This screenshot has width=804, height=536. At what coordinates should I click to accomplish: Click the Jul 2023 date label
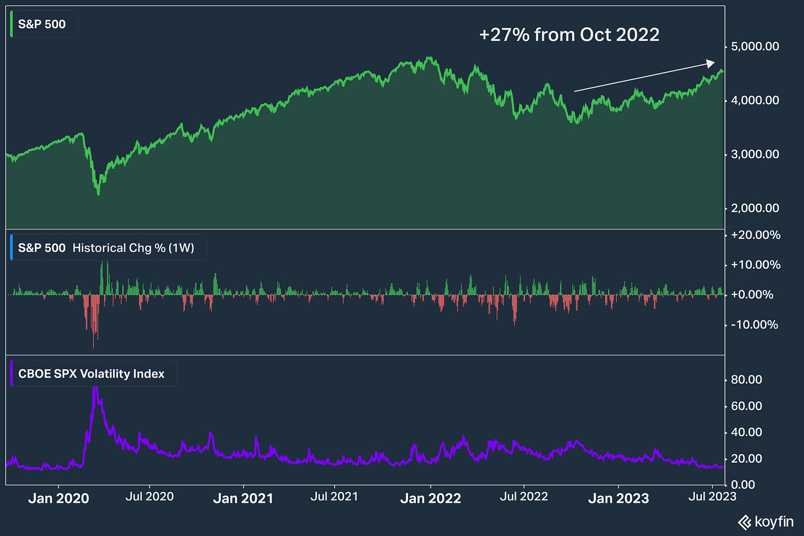712,497
